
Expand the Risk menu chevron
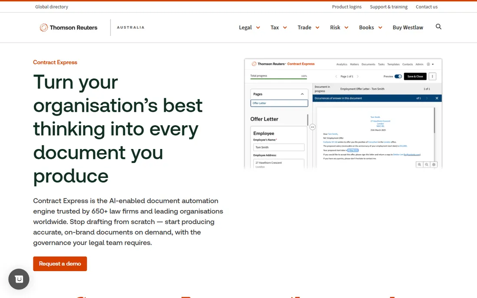coord(346,28)
